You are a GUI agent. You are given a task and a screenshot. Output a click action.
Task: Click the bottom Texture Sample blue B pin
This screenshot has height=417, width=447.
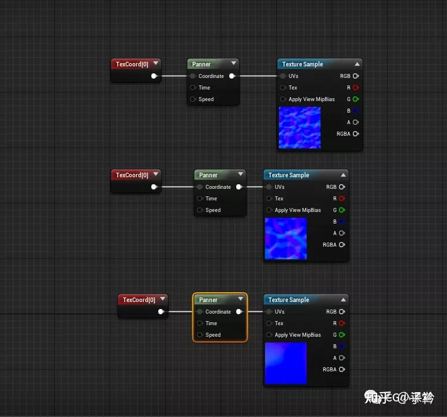pos(342,347)
